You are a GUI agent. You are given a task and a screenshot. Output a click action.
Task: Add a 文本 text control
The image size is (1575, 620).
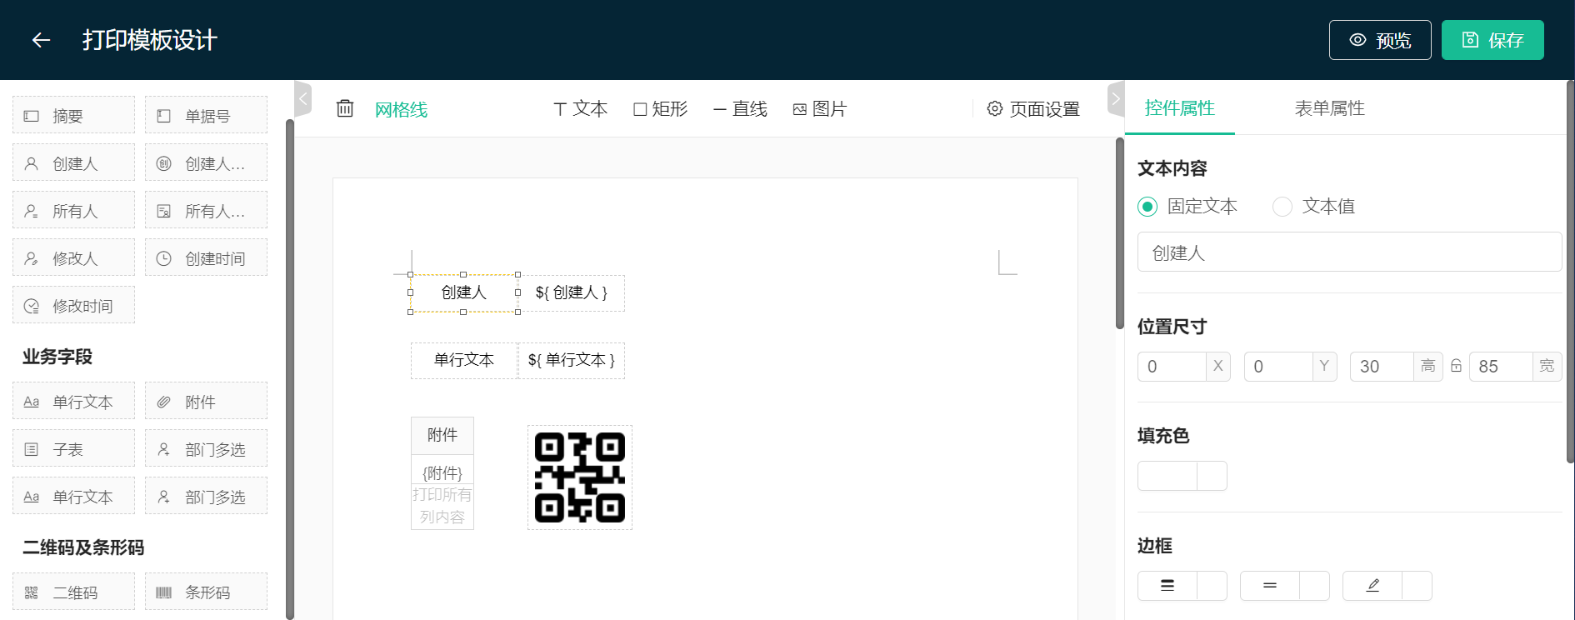click(581, 109)
